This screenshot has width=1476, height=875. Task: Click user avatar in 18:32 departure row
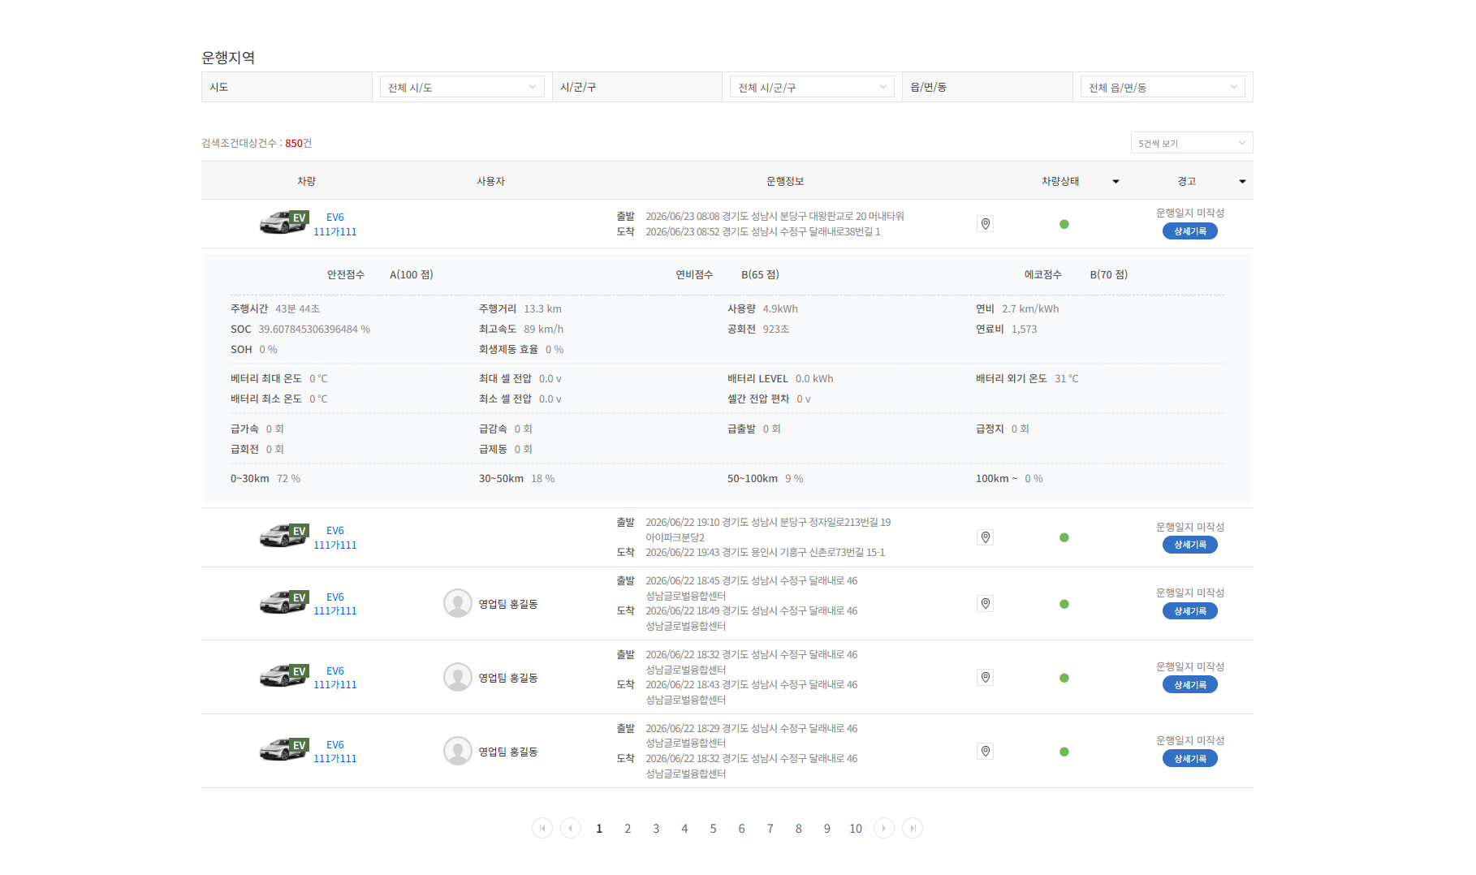pyautogui.click(x=458, y=677)
